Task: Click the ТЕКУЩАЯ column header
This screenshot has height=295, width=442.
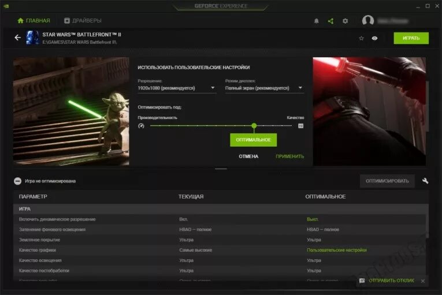Action: pyautogui.click(x=191, y=196)
